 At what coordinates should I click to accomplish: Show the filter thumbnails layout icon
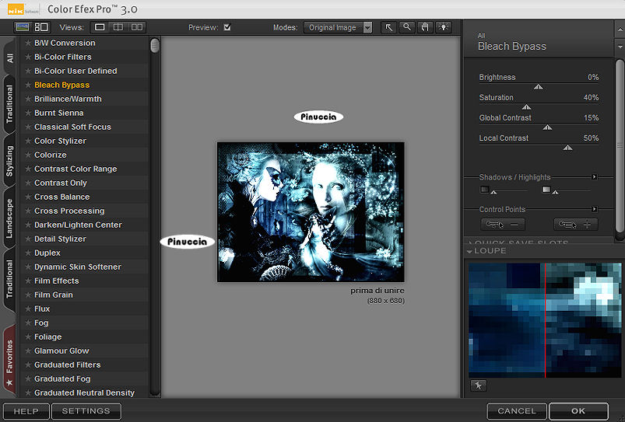41,27
